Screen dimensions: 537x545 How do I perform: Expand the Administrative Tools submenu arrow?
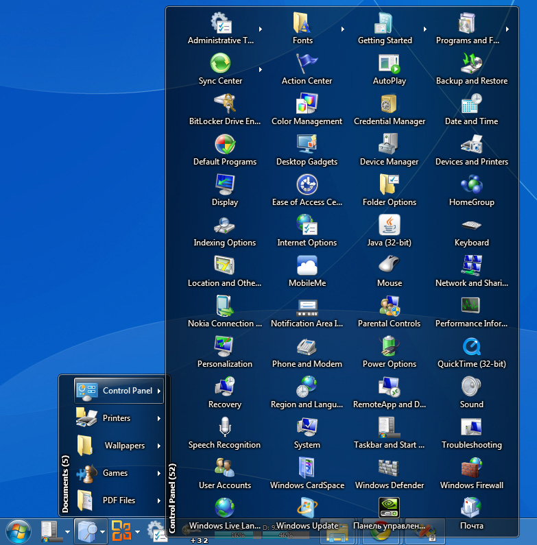point(261,29)
